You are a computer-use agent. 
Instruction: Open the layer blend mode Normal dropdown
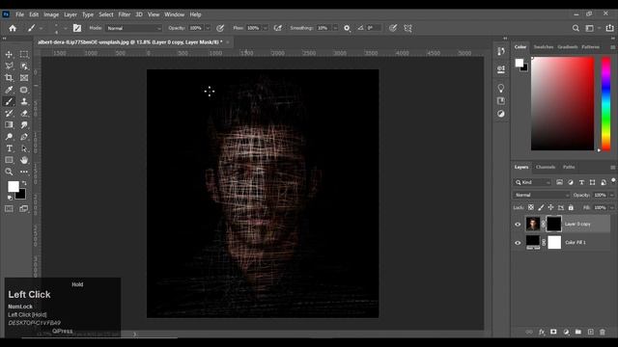(x=542, y=195)
